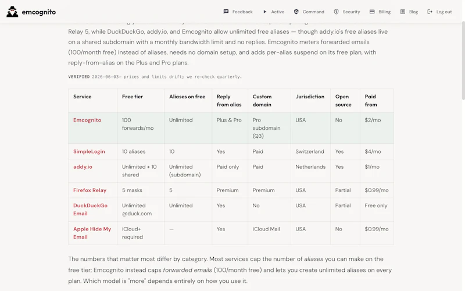
Task: Click the Pro subdomain (Q3) cell
Action: pos(269,128)
